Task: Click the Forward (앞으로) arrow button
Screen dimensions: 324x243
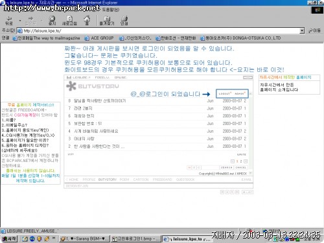Action: pos(30,21)
